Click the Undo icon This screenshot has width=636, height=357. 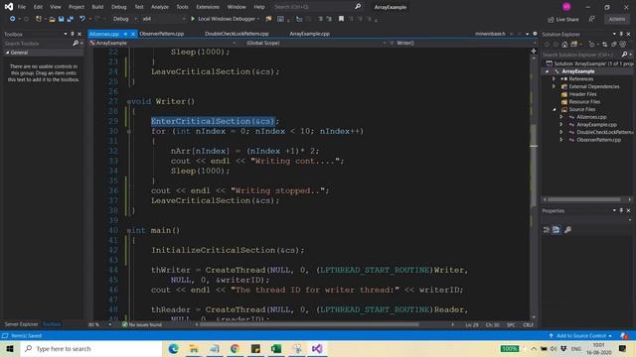tap(82, 19)
